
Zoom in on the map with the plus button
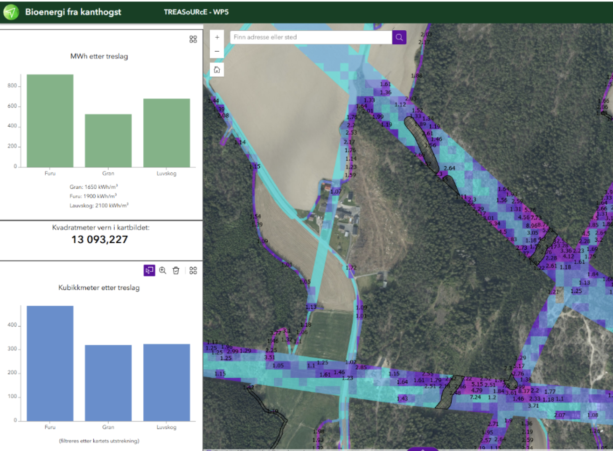click(x=216, y=36)
